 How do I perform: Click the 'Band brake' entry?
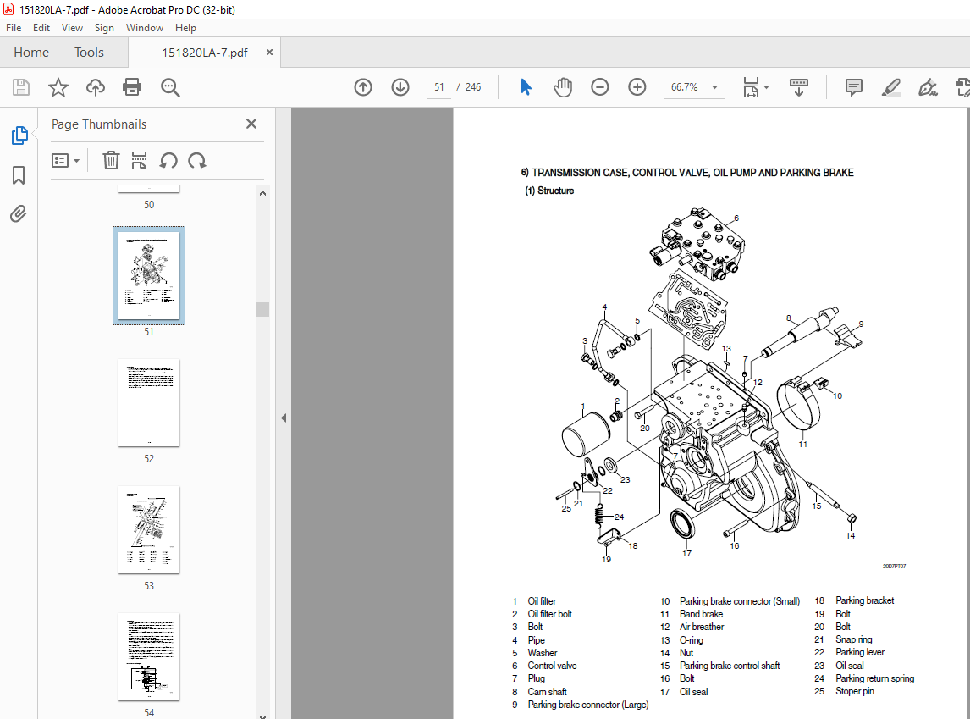[x=701, y=614]
